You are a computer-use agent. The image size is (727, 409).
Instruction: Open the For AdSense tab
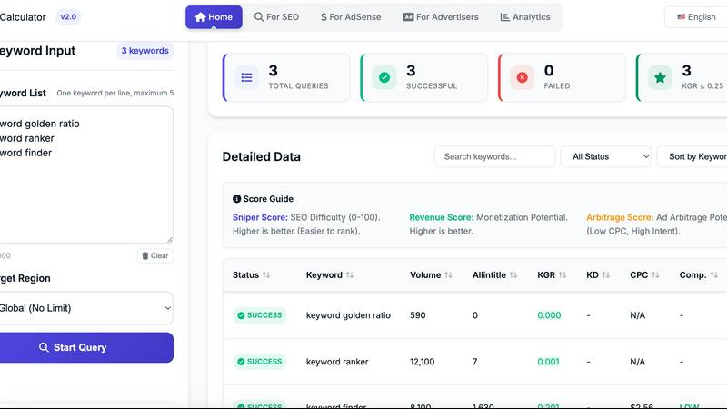(x=351, y=17)
